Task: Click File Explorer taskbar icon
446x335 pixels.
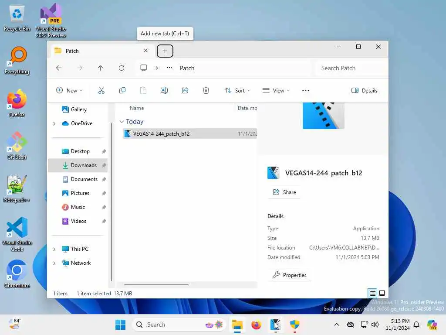Action: [237, 325]
